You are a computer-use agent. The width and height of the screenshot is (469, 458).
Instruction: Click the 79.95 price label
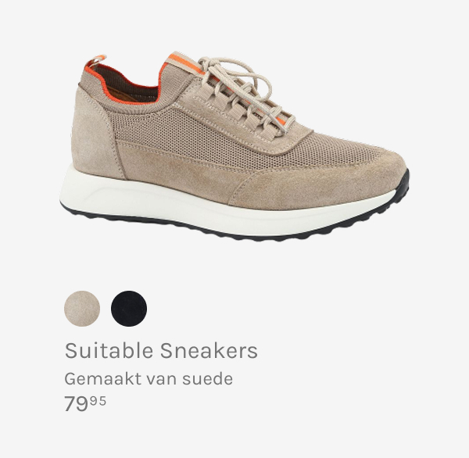(x=85, y=403)
